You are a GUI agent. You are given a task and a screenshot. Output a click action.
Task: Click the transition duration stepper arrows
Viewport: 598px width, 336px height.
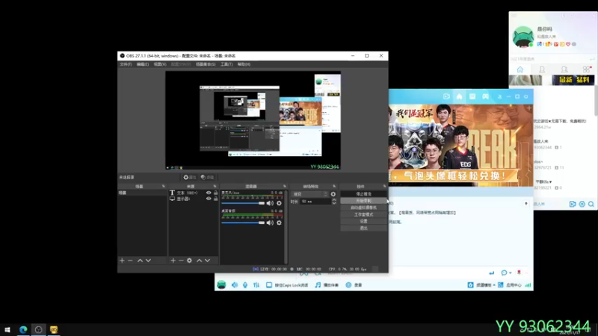coord(334,202)
